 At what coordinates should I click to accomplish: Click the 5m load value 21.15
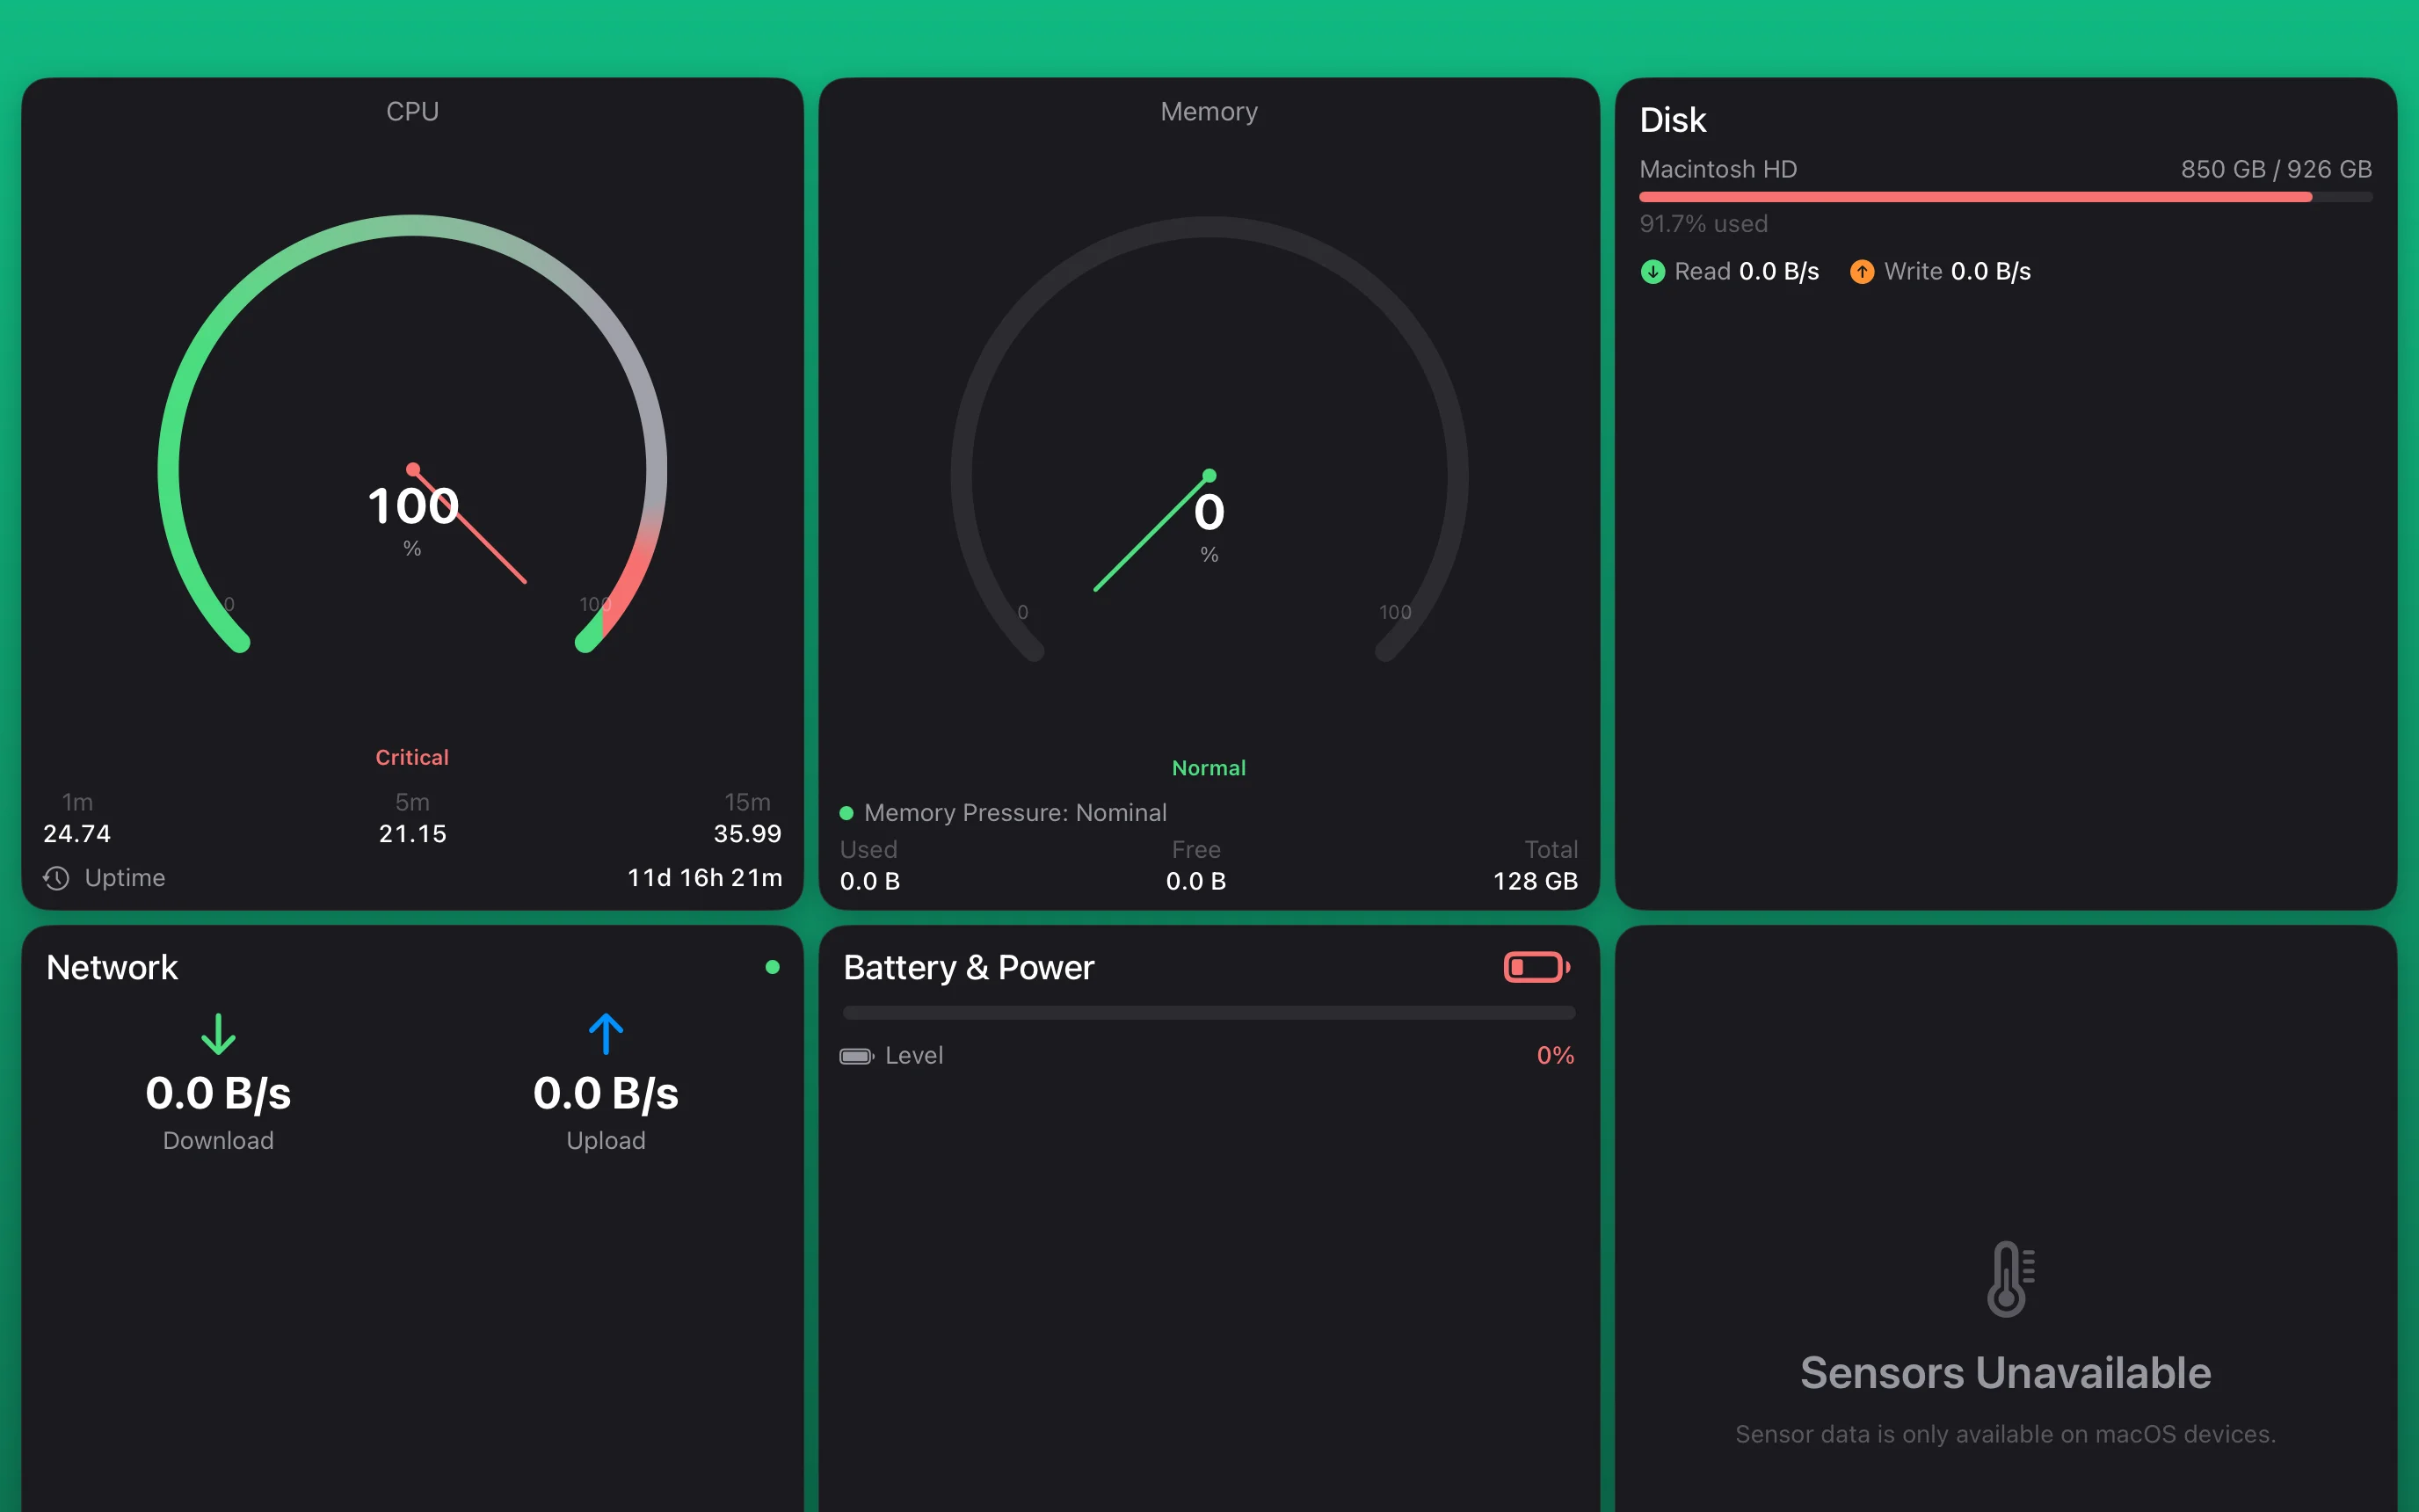coord(412,833)
